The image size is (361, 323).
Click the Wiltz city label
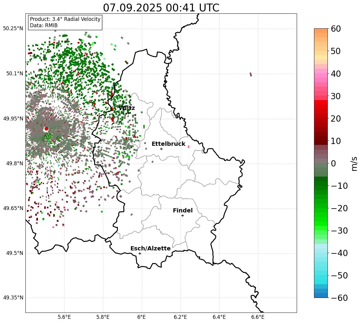coord(127,108)
